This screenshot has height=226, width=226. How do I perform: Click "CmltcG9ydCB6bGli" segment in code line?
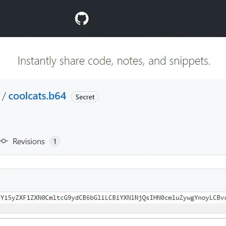pyautogui.click(x=75, y=198)
